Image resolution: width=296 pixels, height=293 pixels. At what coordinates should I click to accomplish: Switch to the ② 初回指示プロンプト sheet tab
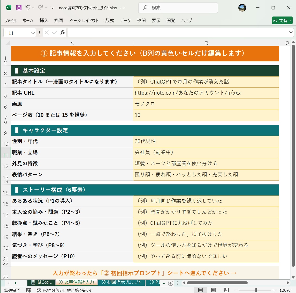pyautogui.click(x=122, y=282)
